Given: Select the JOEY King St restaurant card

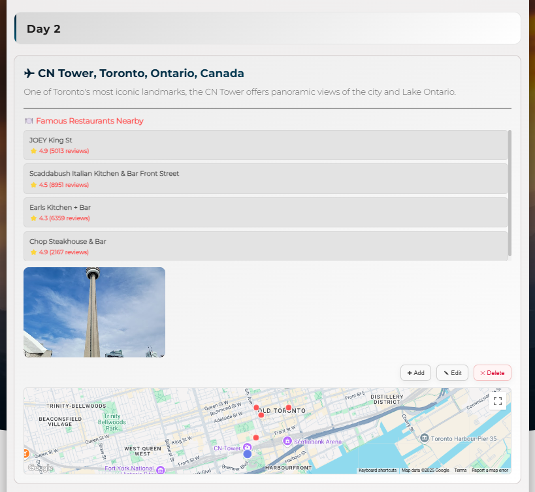Looking at the screenshot, I should click(265, 145).
